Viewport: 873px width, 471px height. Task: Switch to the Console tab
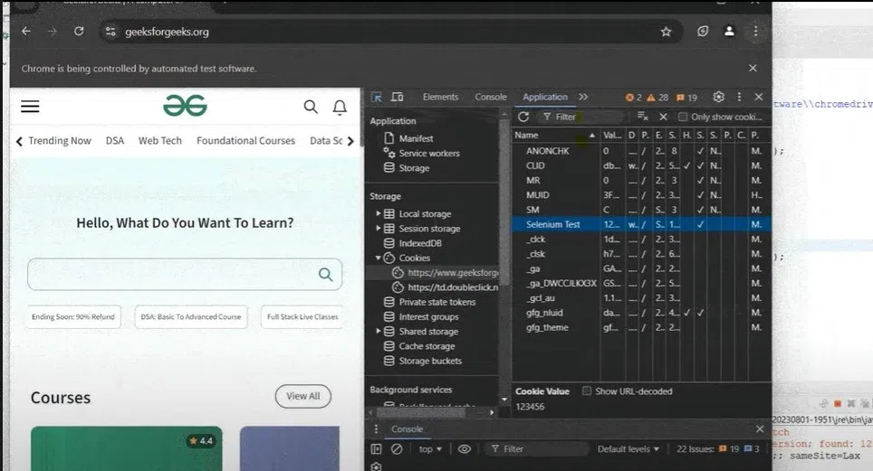click(491, 97)
